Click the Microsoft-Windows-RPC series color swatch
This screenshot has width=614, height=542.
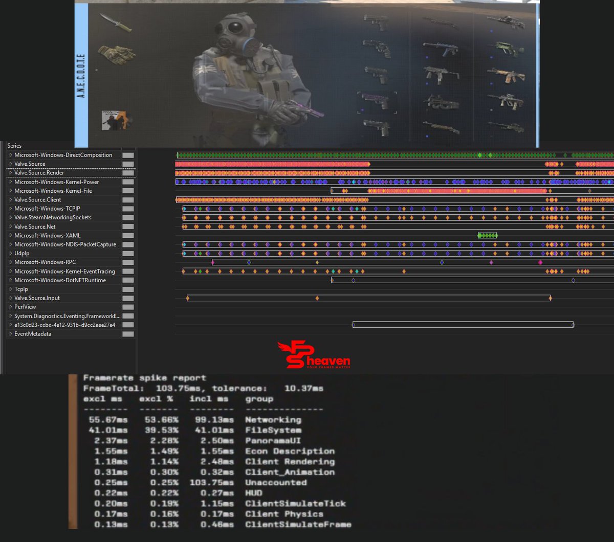[128, 262]
